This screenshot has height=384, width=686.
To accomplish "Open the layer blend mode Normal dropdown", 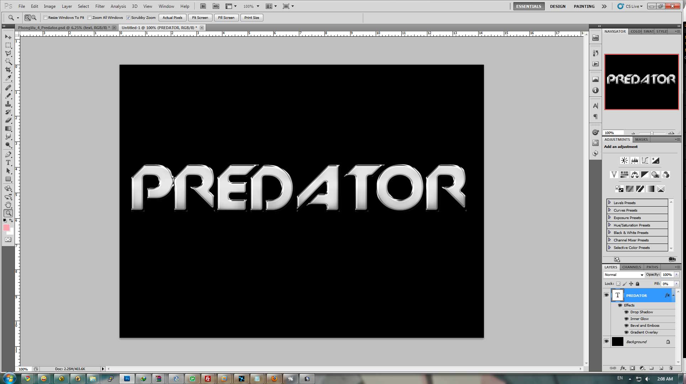I will point(624,274).
